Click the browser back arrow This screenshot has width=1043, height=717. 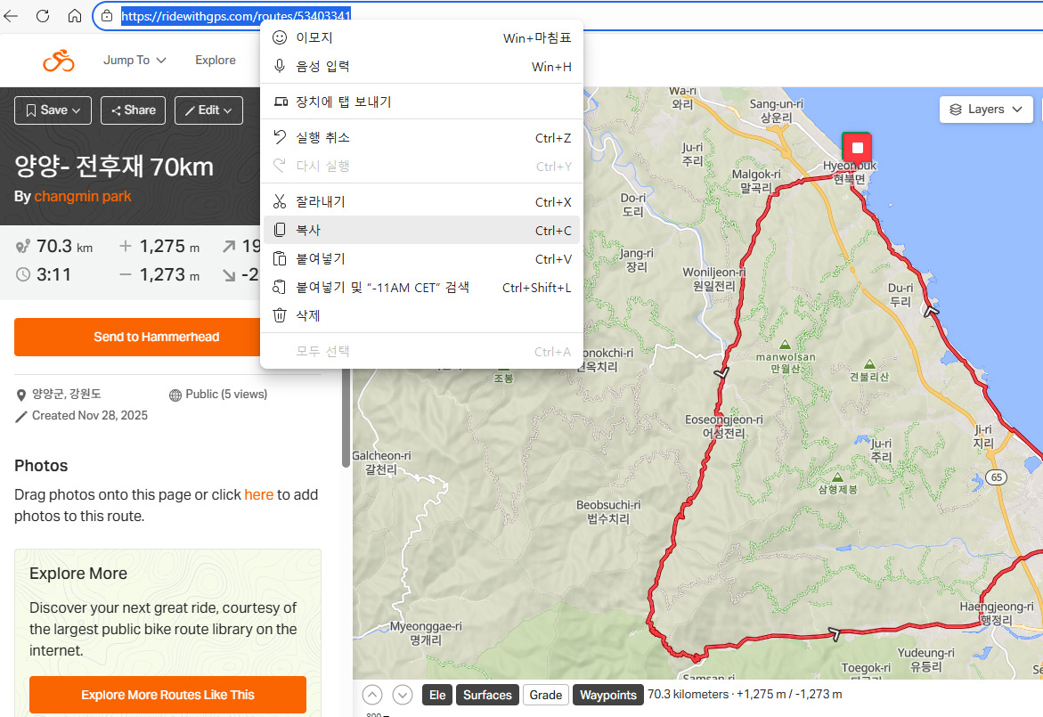[11, 16]
